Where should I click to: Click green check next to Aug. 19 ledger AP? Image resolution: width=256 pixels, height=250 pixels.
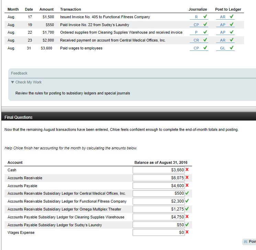point(232,24)
